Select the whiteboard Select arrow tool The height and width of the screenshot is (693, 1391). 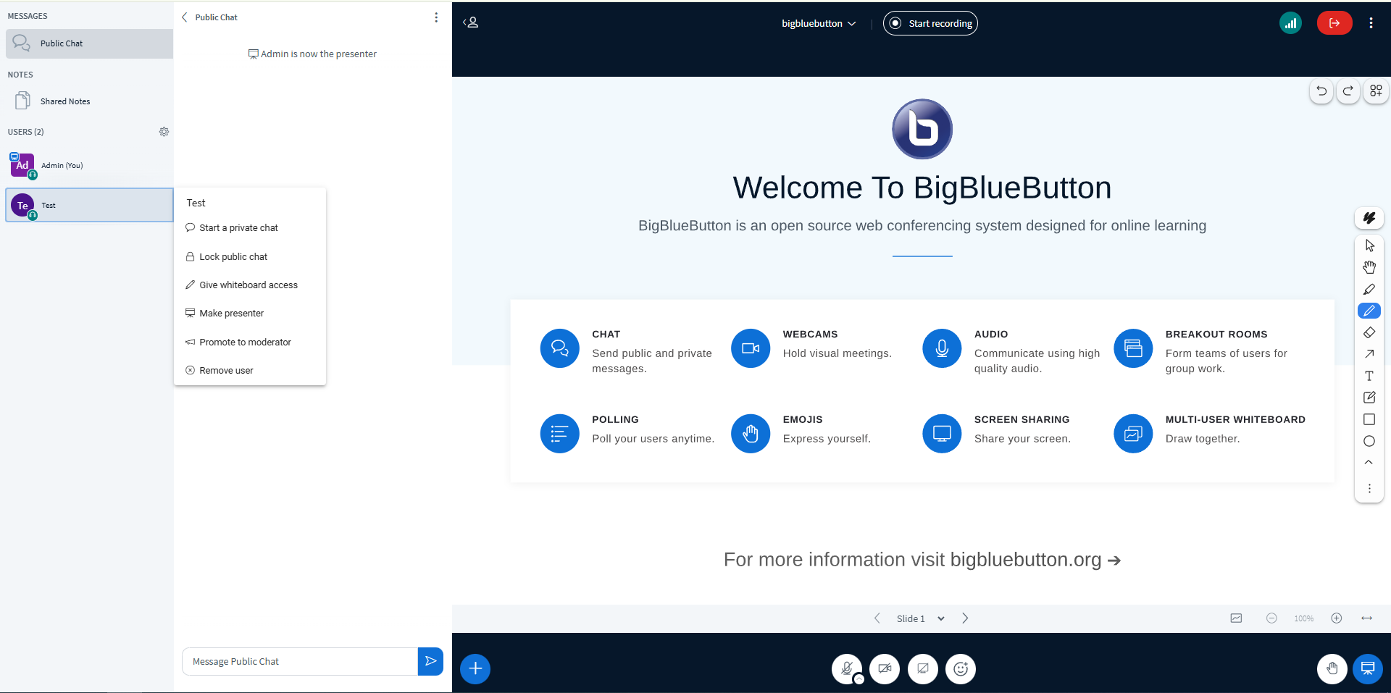[x=1369, y=245]
